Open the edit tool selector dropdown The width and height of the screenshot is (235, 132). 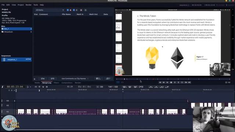click(30, 87)
